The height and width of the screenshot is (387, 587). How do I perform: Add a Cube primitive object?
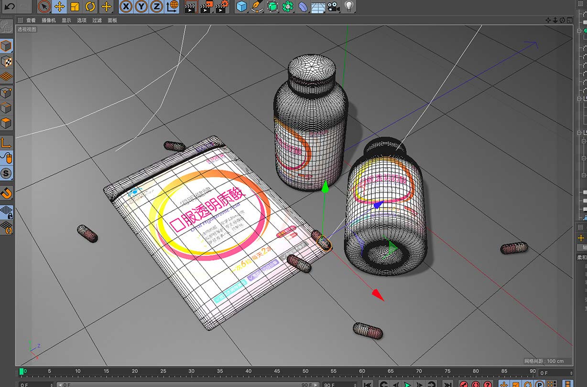click(x=242, y=6)
